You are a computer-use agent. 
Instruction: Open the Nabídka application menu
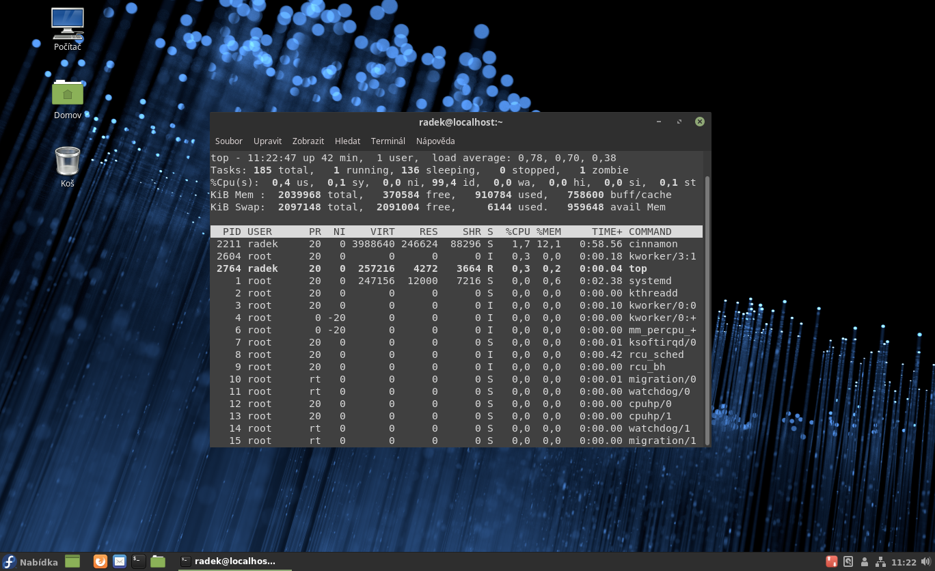click(30, 562)
